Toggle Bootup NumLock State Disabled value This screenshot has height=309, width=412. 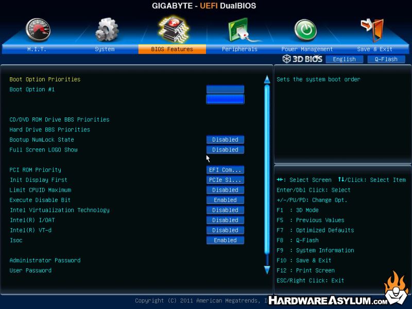(x=225, y=140)
